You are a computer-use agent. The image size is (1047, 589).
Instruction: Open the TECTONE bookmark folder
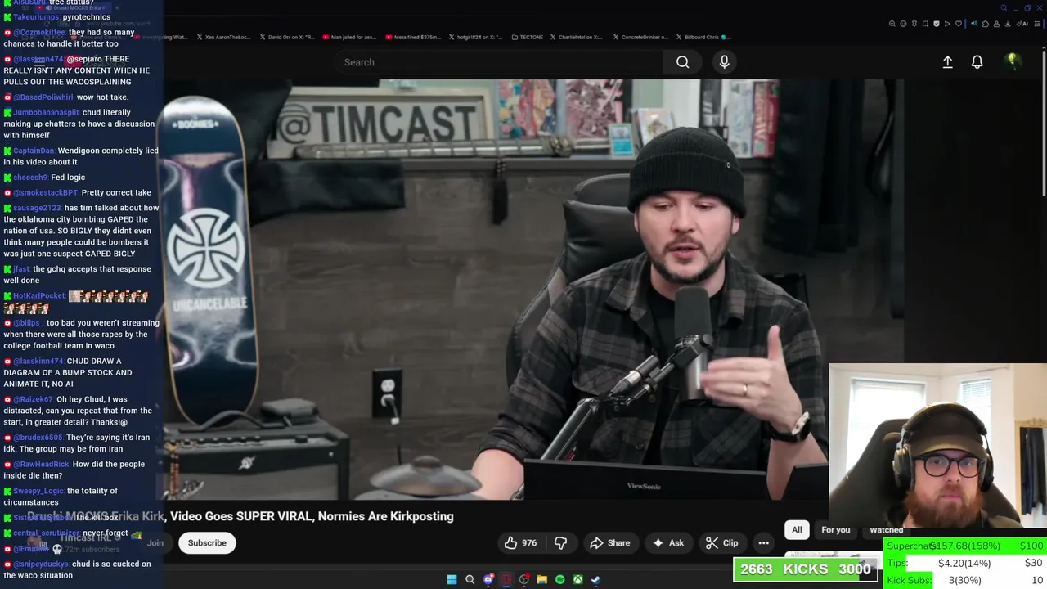527,37
